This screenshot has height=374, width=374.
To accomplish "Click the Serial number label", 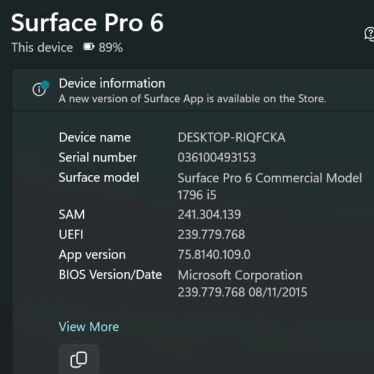I will coord(97,157).
